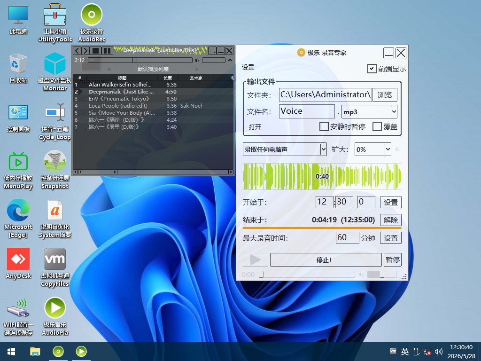This screenshot has width=481, height=361.
Task: Click the next track button in the player
Action: 85,51
